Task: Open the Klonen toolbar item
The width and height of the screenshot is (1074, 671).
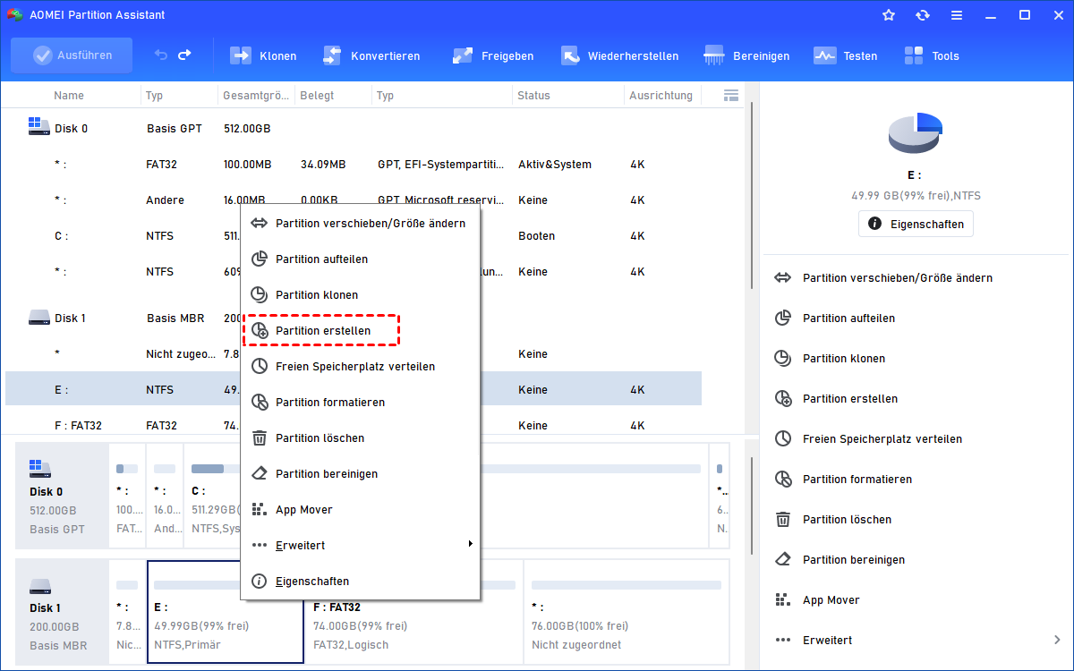Action: (263, 55)
